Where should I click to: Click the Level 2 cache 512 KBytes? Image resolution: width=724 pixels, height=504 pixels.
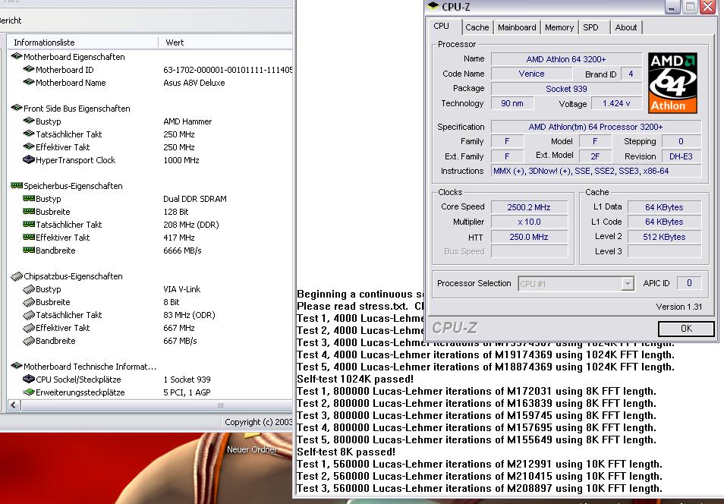click(x=664, y=237)
